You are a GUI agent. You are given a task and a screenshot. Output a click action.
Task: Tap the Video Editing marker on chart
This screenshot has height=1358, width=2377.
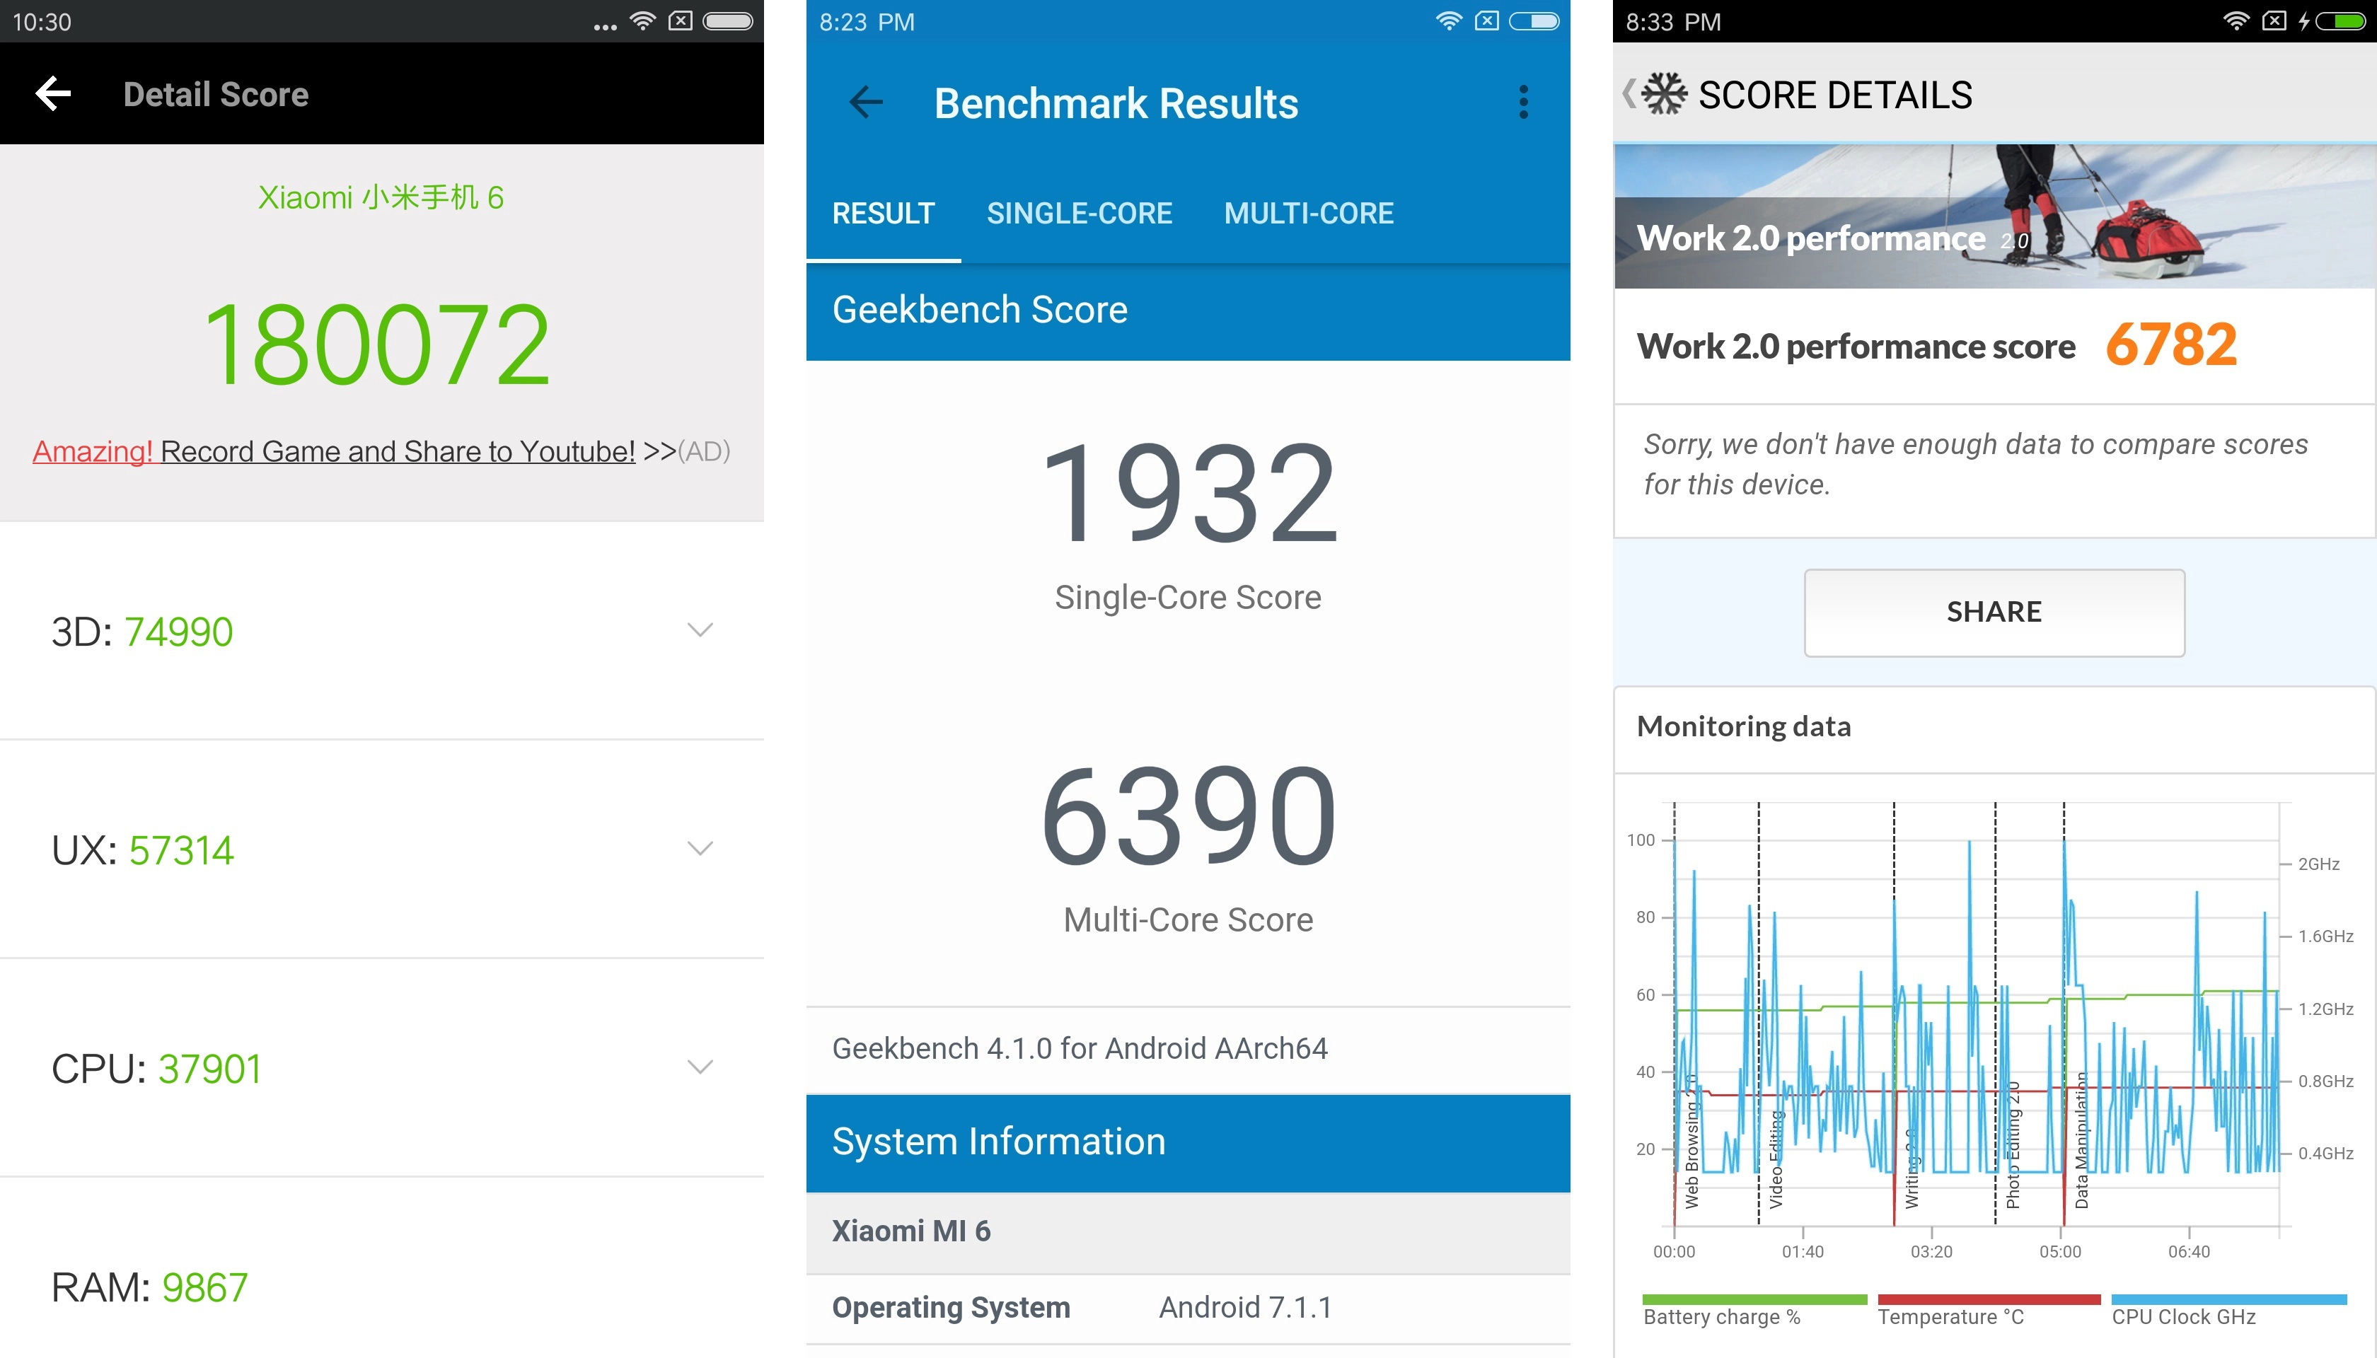(x=1776, y=1159)
